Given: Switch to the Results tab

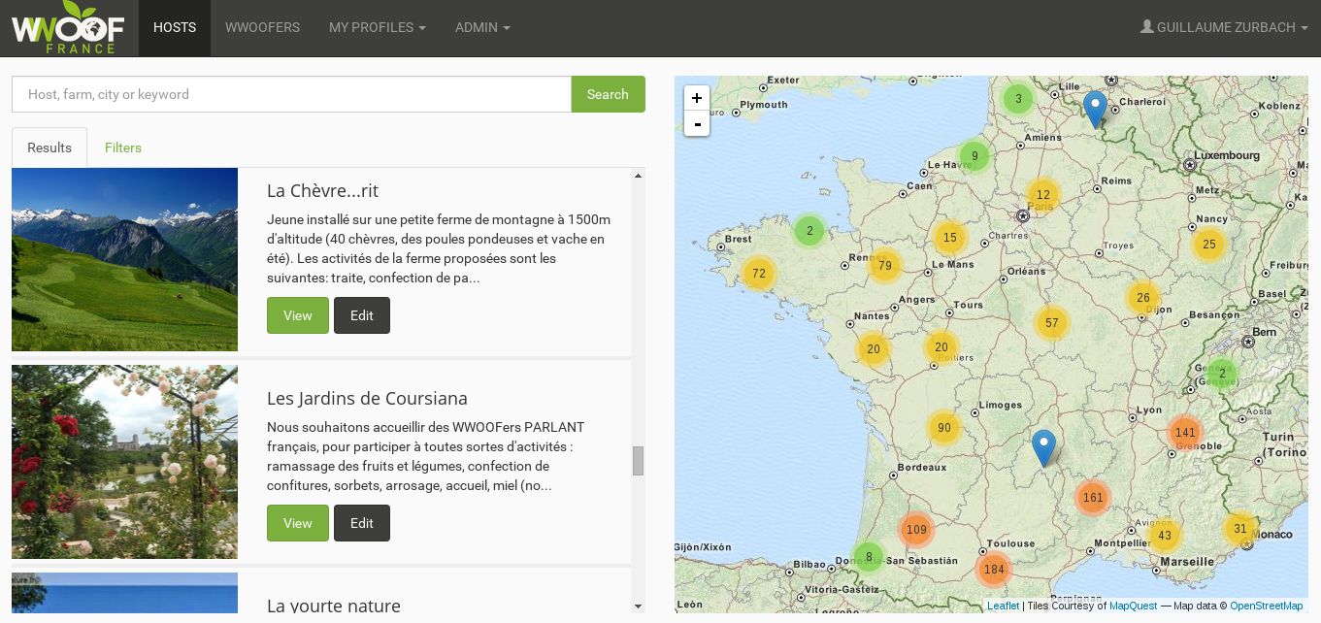Looking at the screenshot, I should click(x=50, y=148).
